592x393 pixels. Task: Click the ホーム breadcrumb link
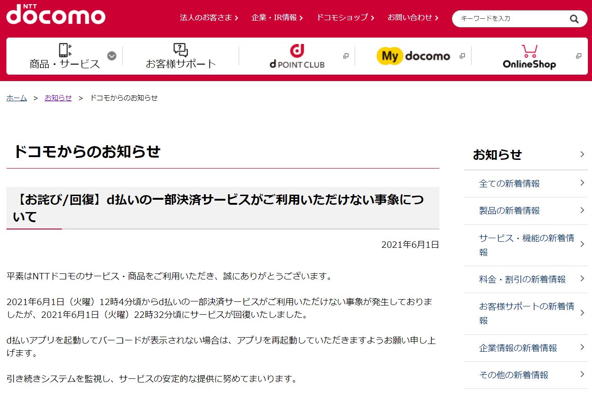coord(16,98)
